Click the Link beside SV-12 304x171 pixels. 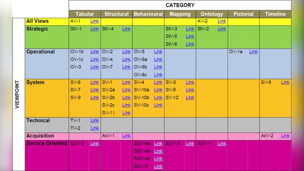click(190, 98)
